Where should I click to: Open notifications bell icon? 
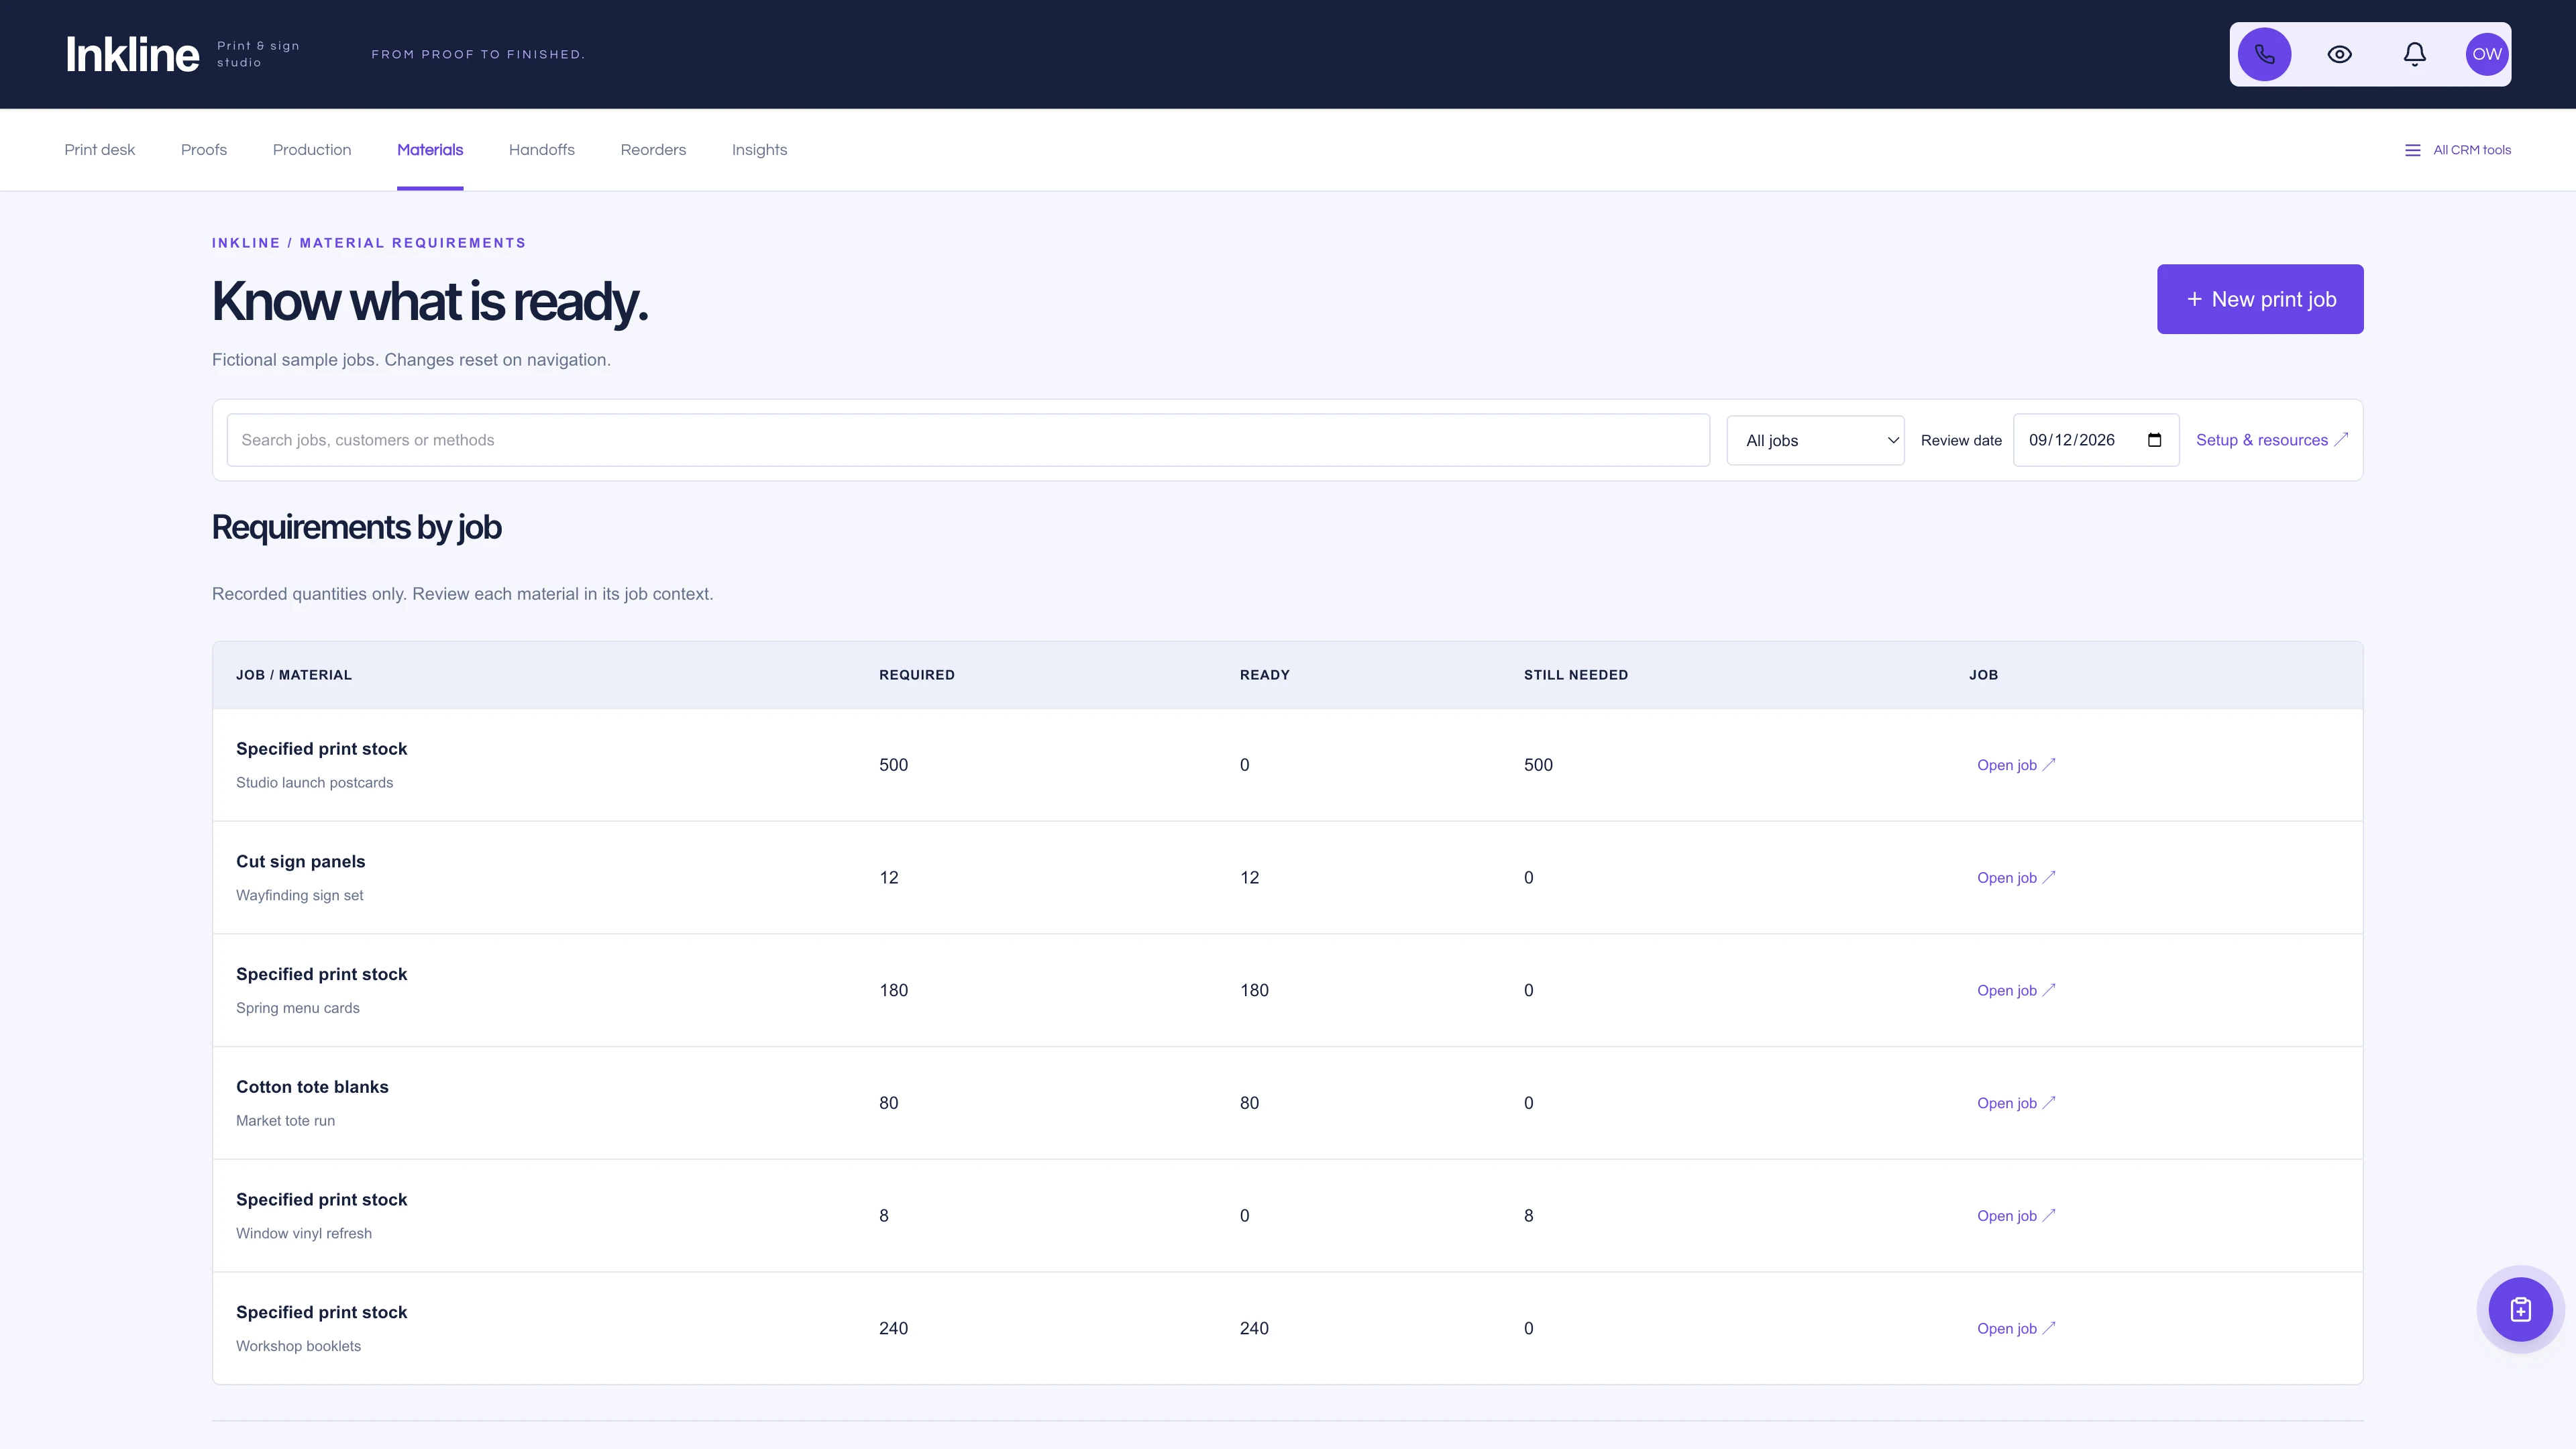coord(2414,54)
